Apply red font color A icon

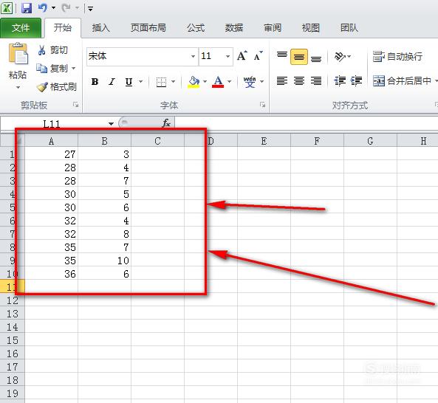(x=218, y=82)
